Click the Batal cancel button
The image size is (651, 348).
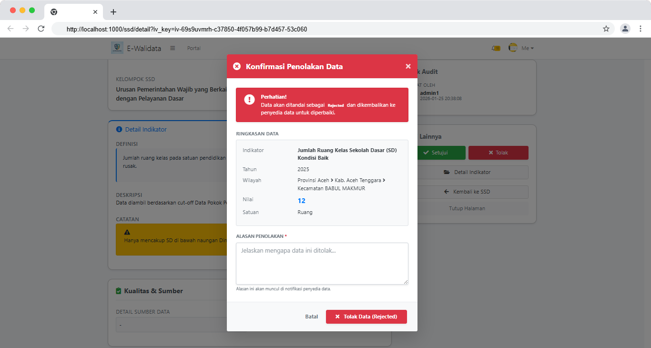312,317
